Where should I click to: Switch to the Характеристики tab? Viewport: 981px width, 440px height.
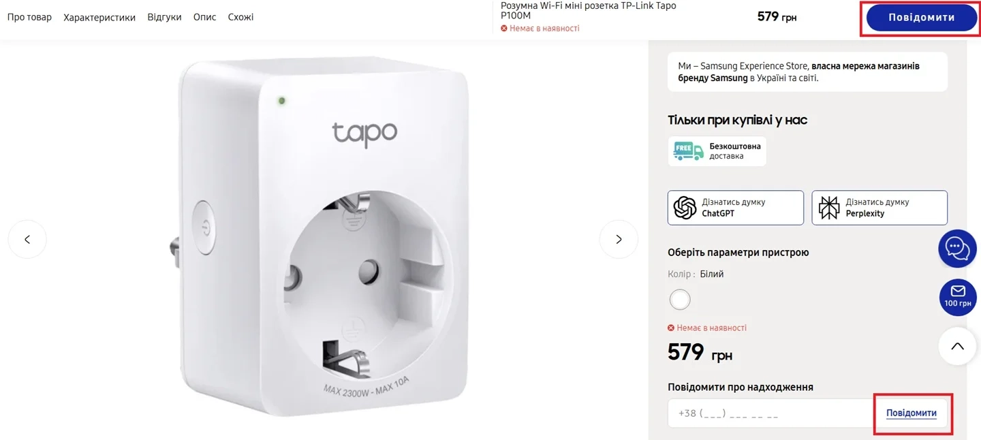pyautogui.click(x=99, y=17)
